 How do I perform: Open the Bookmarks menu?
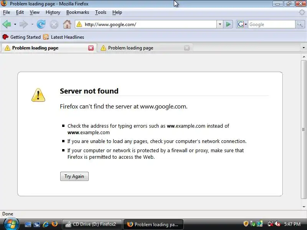coord(78,12)
